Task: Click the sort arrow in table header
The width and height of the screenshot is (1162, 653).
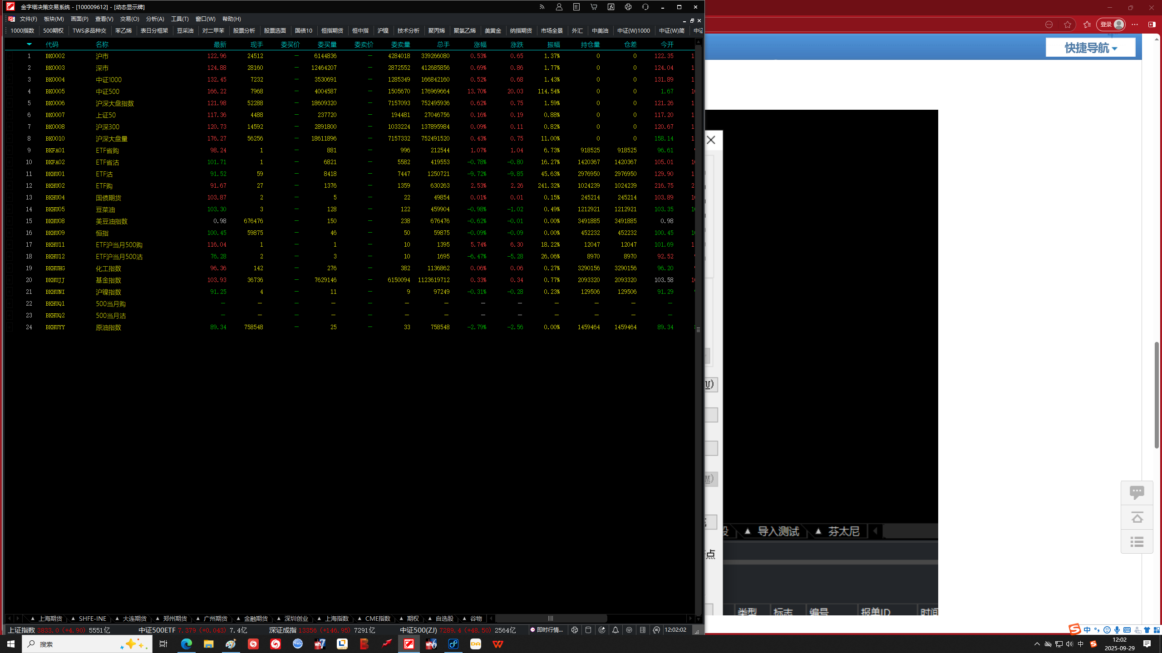Action: click(x=29, y=44)
